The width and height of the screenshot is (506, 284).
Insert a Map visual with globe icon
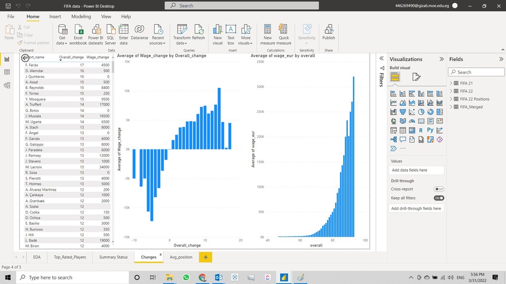click(x=393, y=121)
